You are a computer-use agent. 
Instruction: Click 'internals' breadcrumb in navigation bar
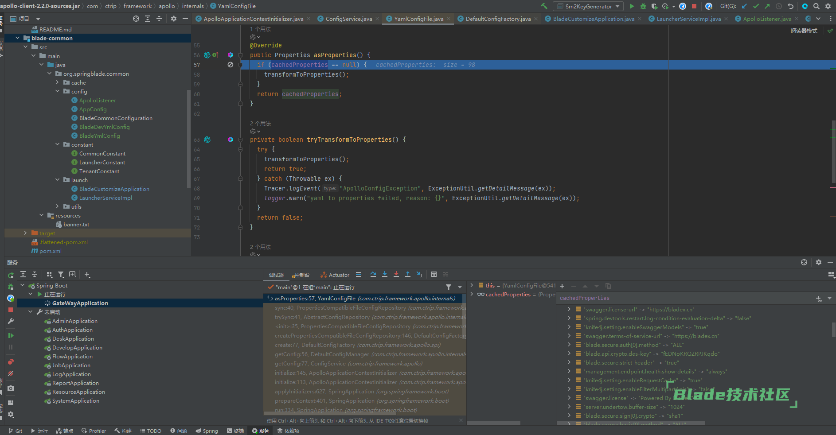[193, 6]
